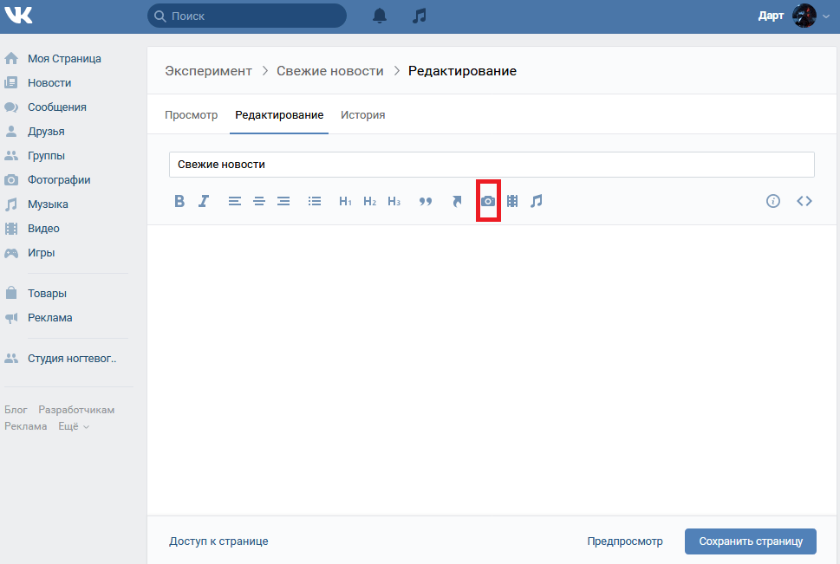
Task: Toggle bold text formatting
Action: tap(179, 201)
